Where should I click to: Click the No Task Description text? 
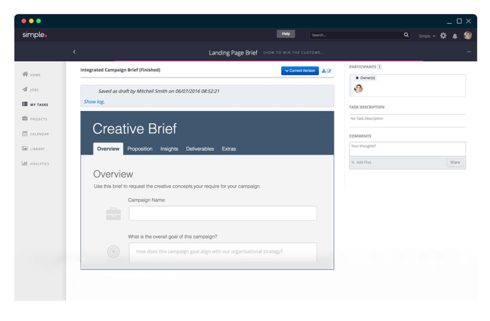click(x=366, y=118)
